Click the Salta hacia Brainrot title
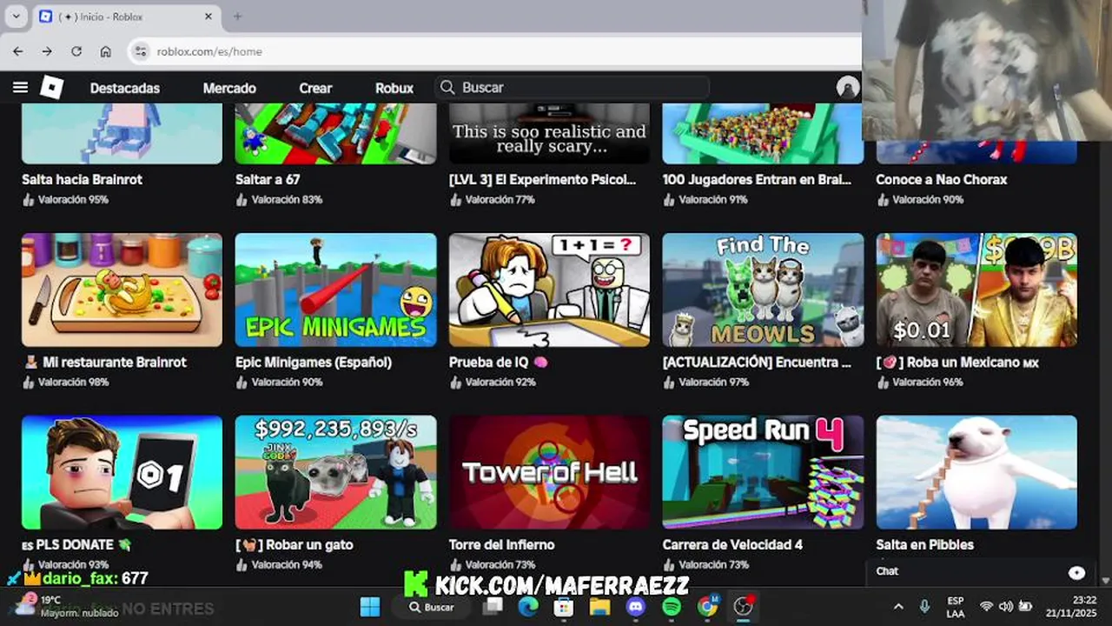 82,180
